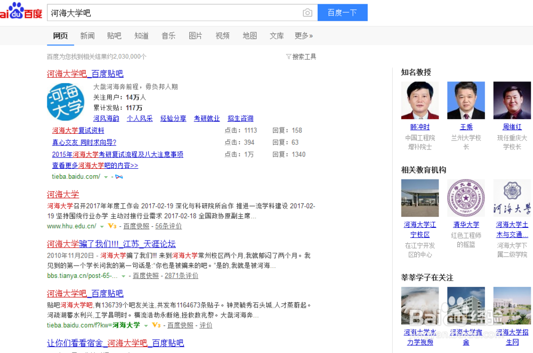
Task: Switch to the 知道 tab
Action: (x=141, y=36)
